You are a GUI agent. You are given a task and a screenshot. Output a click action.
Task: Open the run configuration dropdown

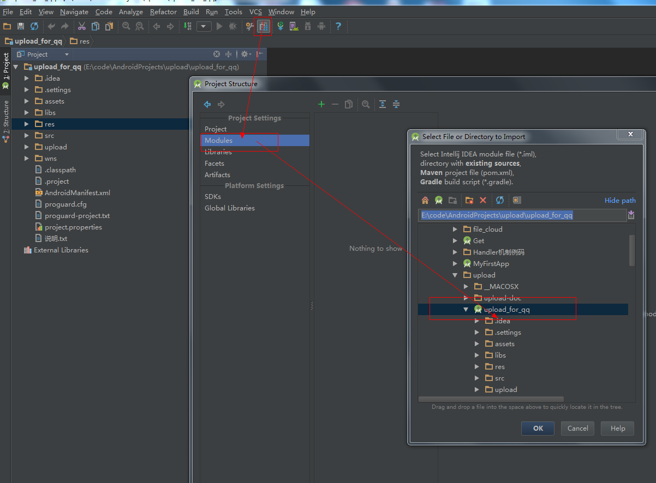204,26
